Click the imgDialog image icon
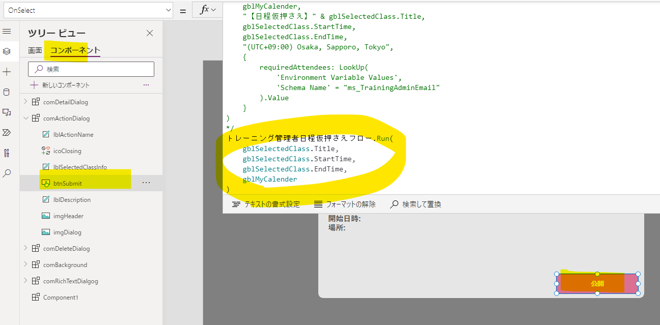The height and width of the screenshot is (325, 660). click(x=45, y=232)
